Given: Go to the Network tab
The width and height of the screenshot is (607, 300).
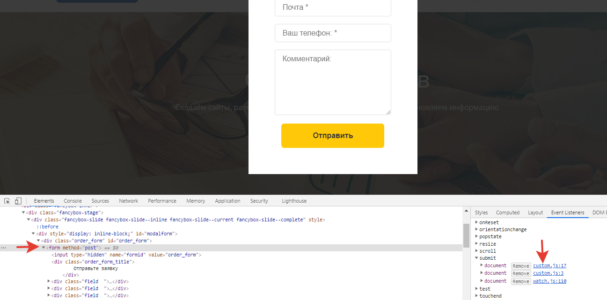Looking at the screenshot, I should pos(128,201).
